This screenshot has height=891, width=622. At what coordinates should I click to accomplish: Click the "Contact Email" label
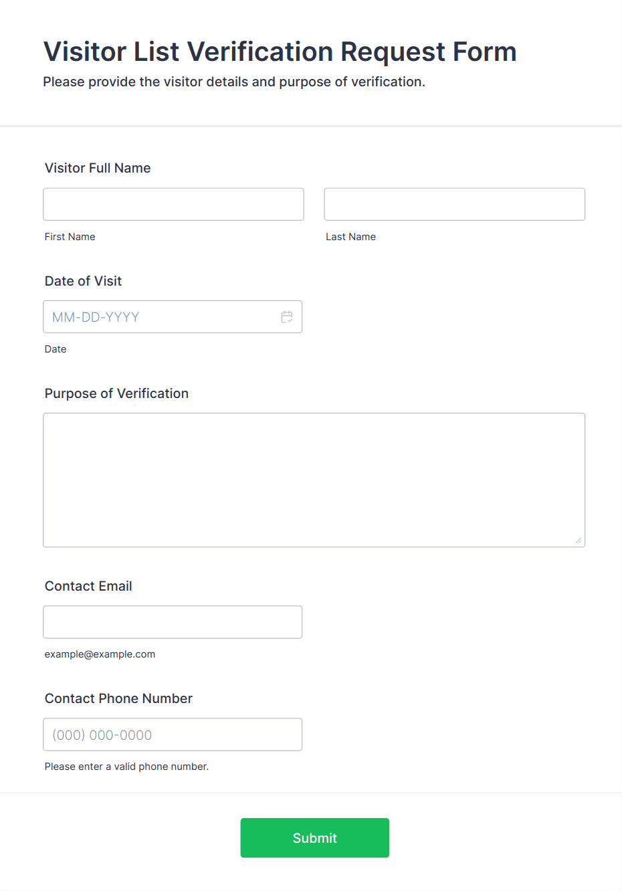(x=88, y=586)
